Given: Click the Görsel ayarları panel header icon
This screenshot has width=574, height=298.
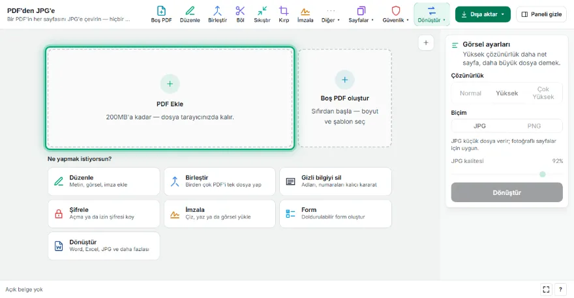Looking at the screenshot, I should point(455,45).
